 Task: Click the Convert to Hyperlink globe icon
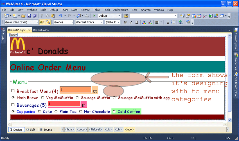tap(180, 22)
